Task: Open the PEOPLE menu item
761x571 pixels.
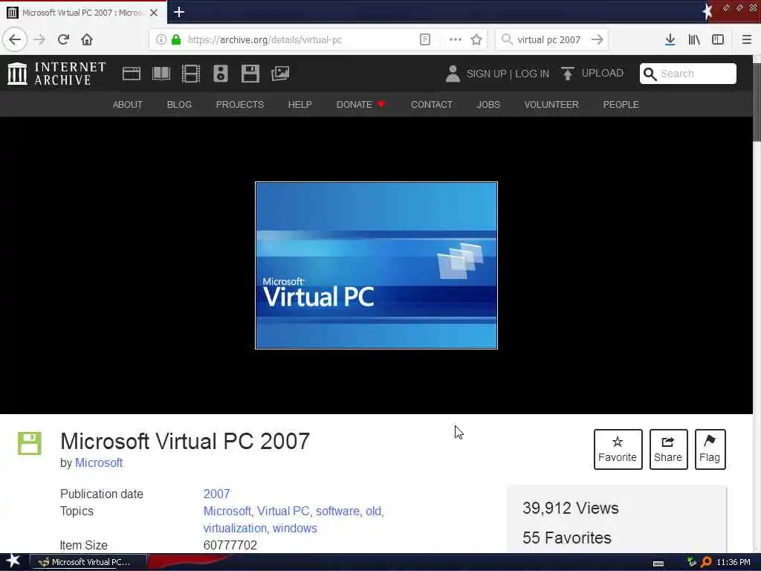Action: [621, 104]
